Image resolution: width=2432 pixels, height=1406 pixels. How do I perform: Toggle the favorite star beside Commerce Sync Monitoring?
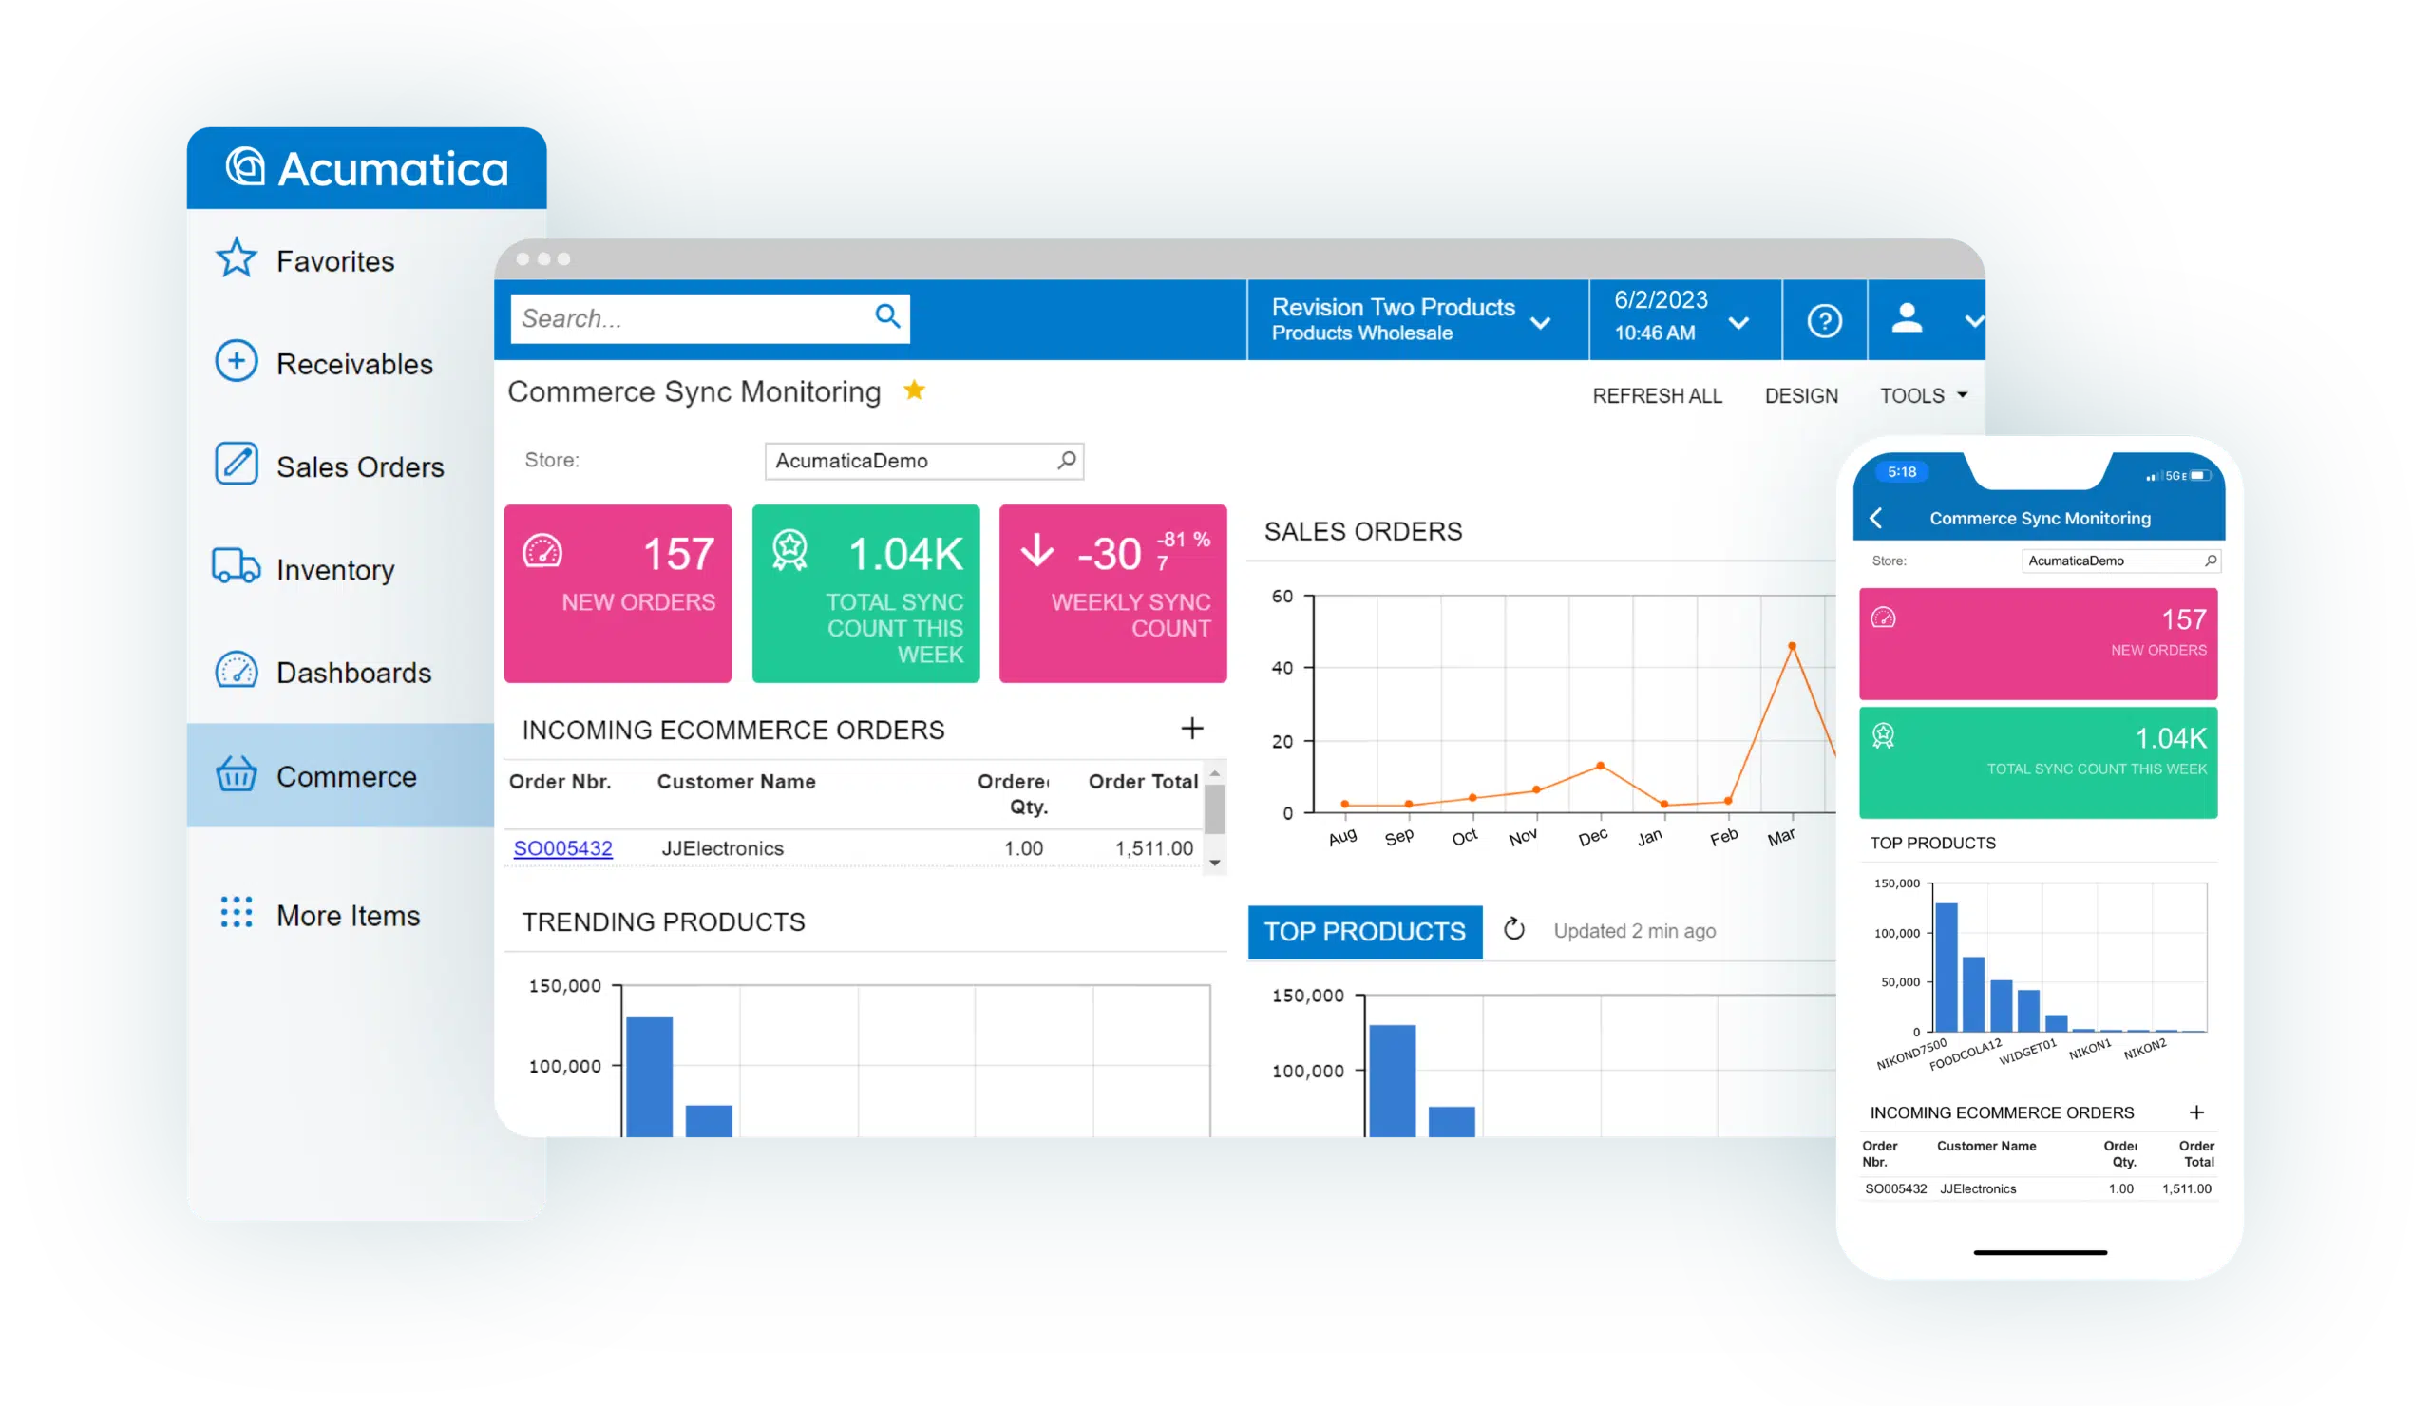pos(914,390)
